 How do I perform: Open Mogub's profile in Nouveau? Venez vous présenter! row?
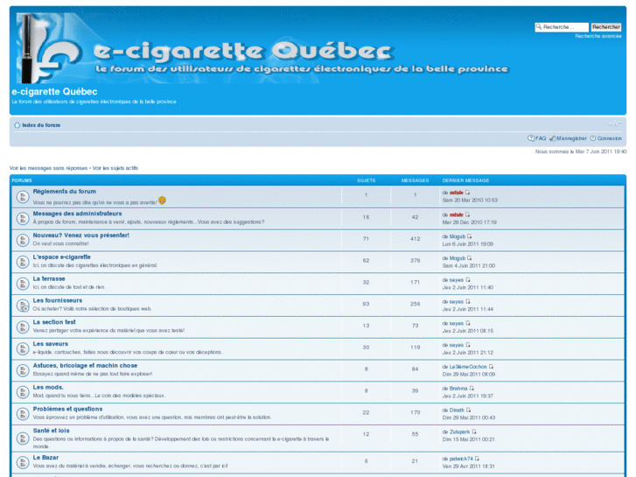tap(458, 236)
